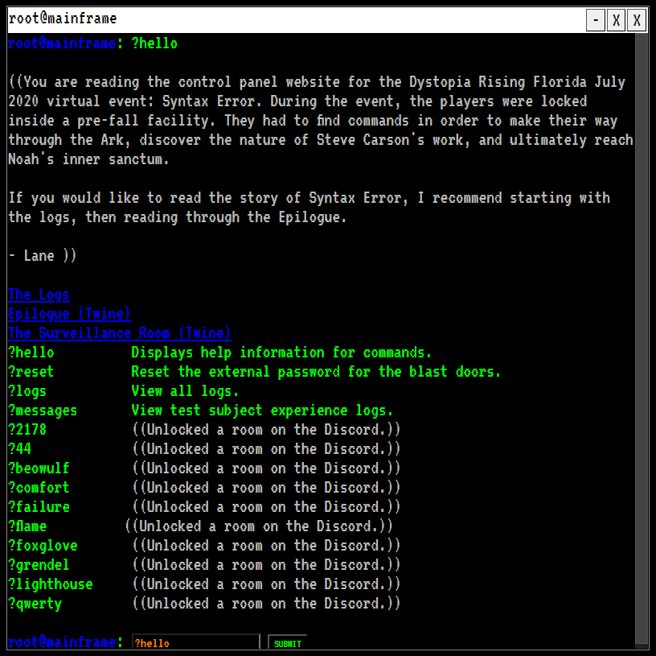Click the SUBMIT button

pos(288,643)
